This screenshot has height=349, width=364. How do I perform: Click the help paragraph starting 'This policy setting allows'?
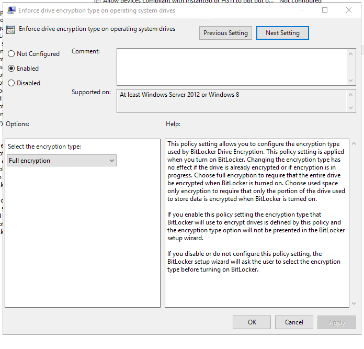tap(256, 172)
